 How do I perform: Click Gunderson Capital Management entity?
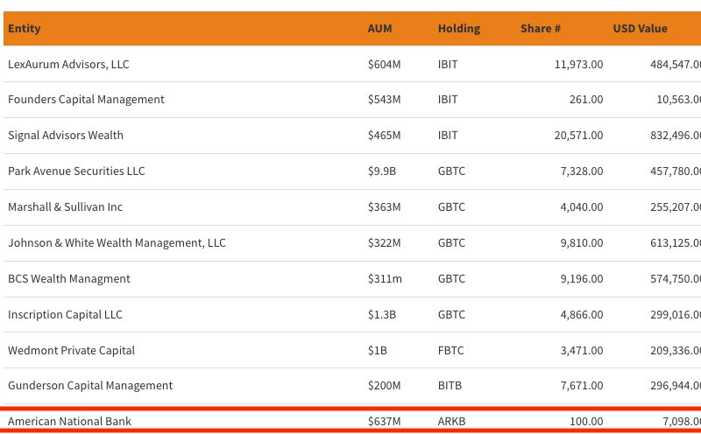pyautogui.click(x=90, y=386)
